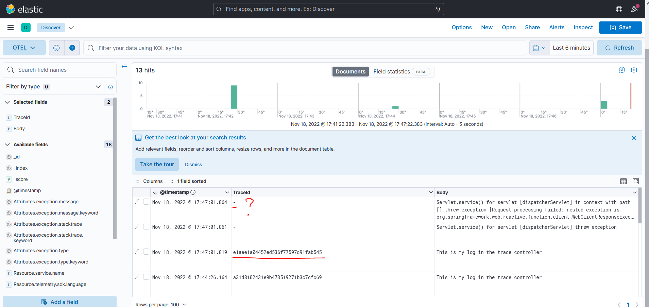The image size is (649, 307).
Task: Open Body column header menu
Action: tap(634, 192)
